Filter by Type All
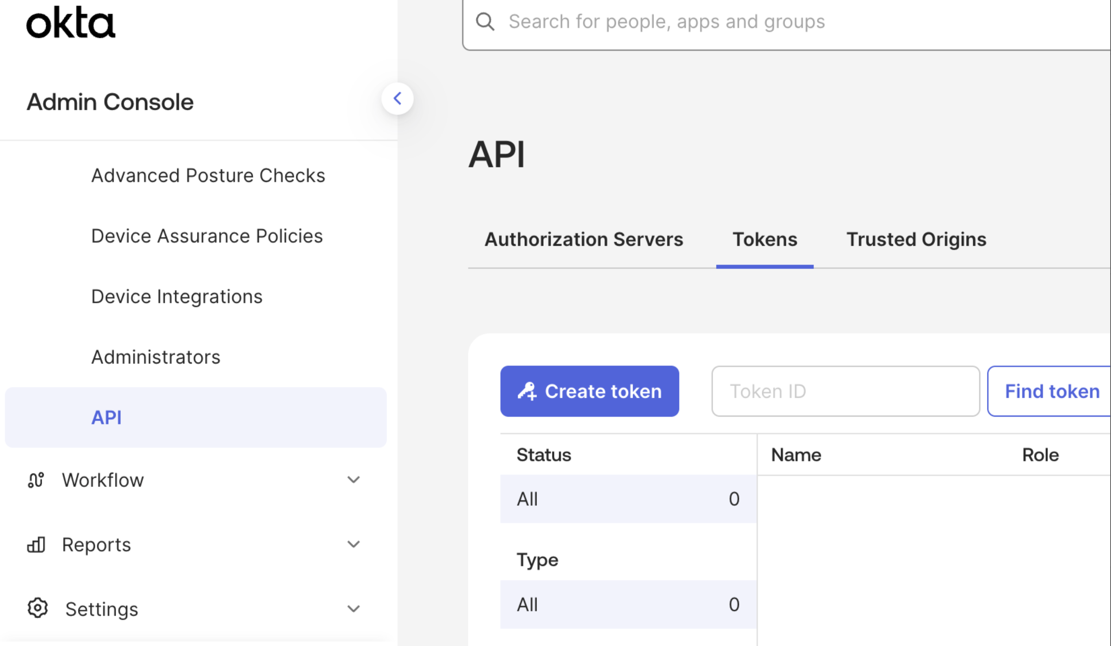Viewport: 1111px width, 646px height. [x=628, y=605]
